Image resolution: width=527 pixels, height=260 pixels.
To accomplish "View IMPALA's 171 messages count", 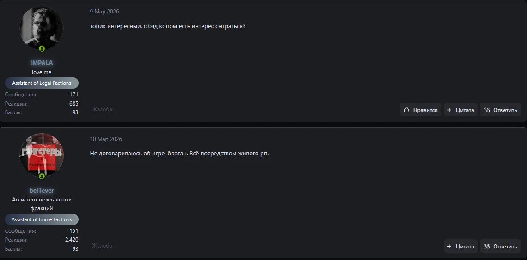I will [74, 95].
